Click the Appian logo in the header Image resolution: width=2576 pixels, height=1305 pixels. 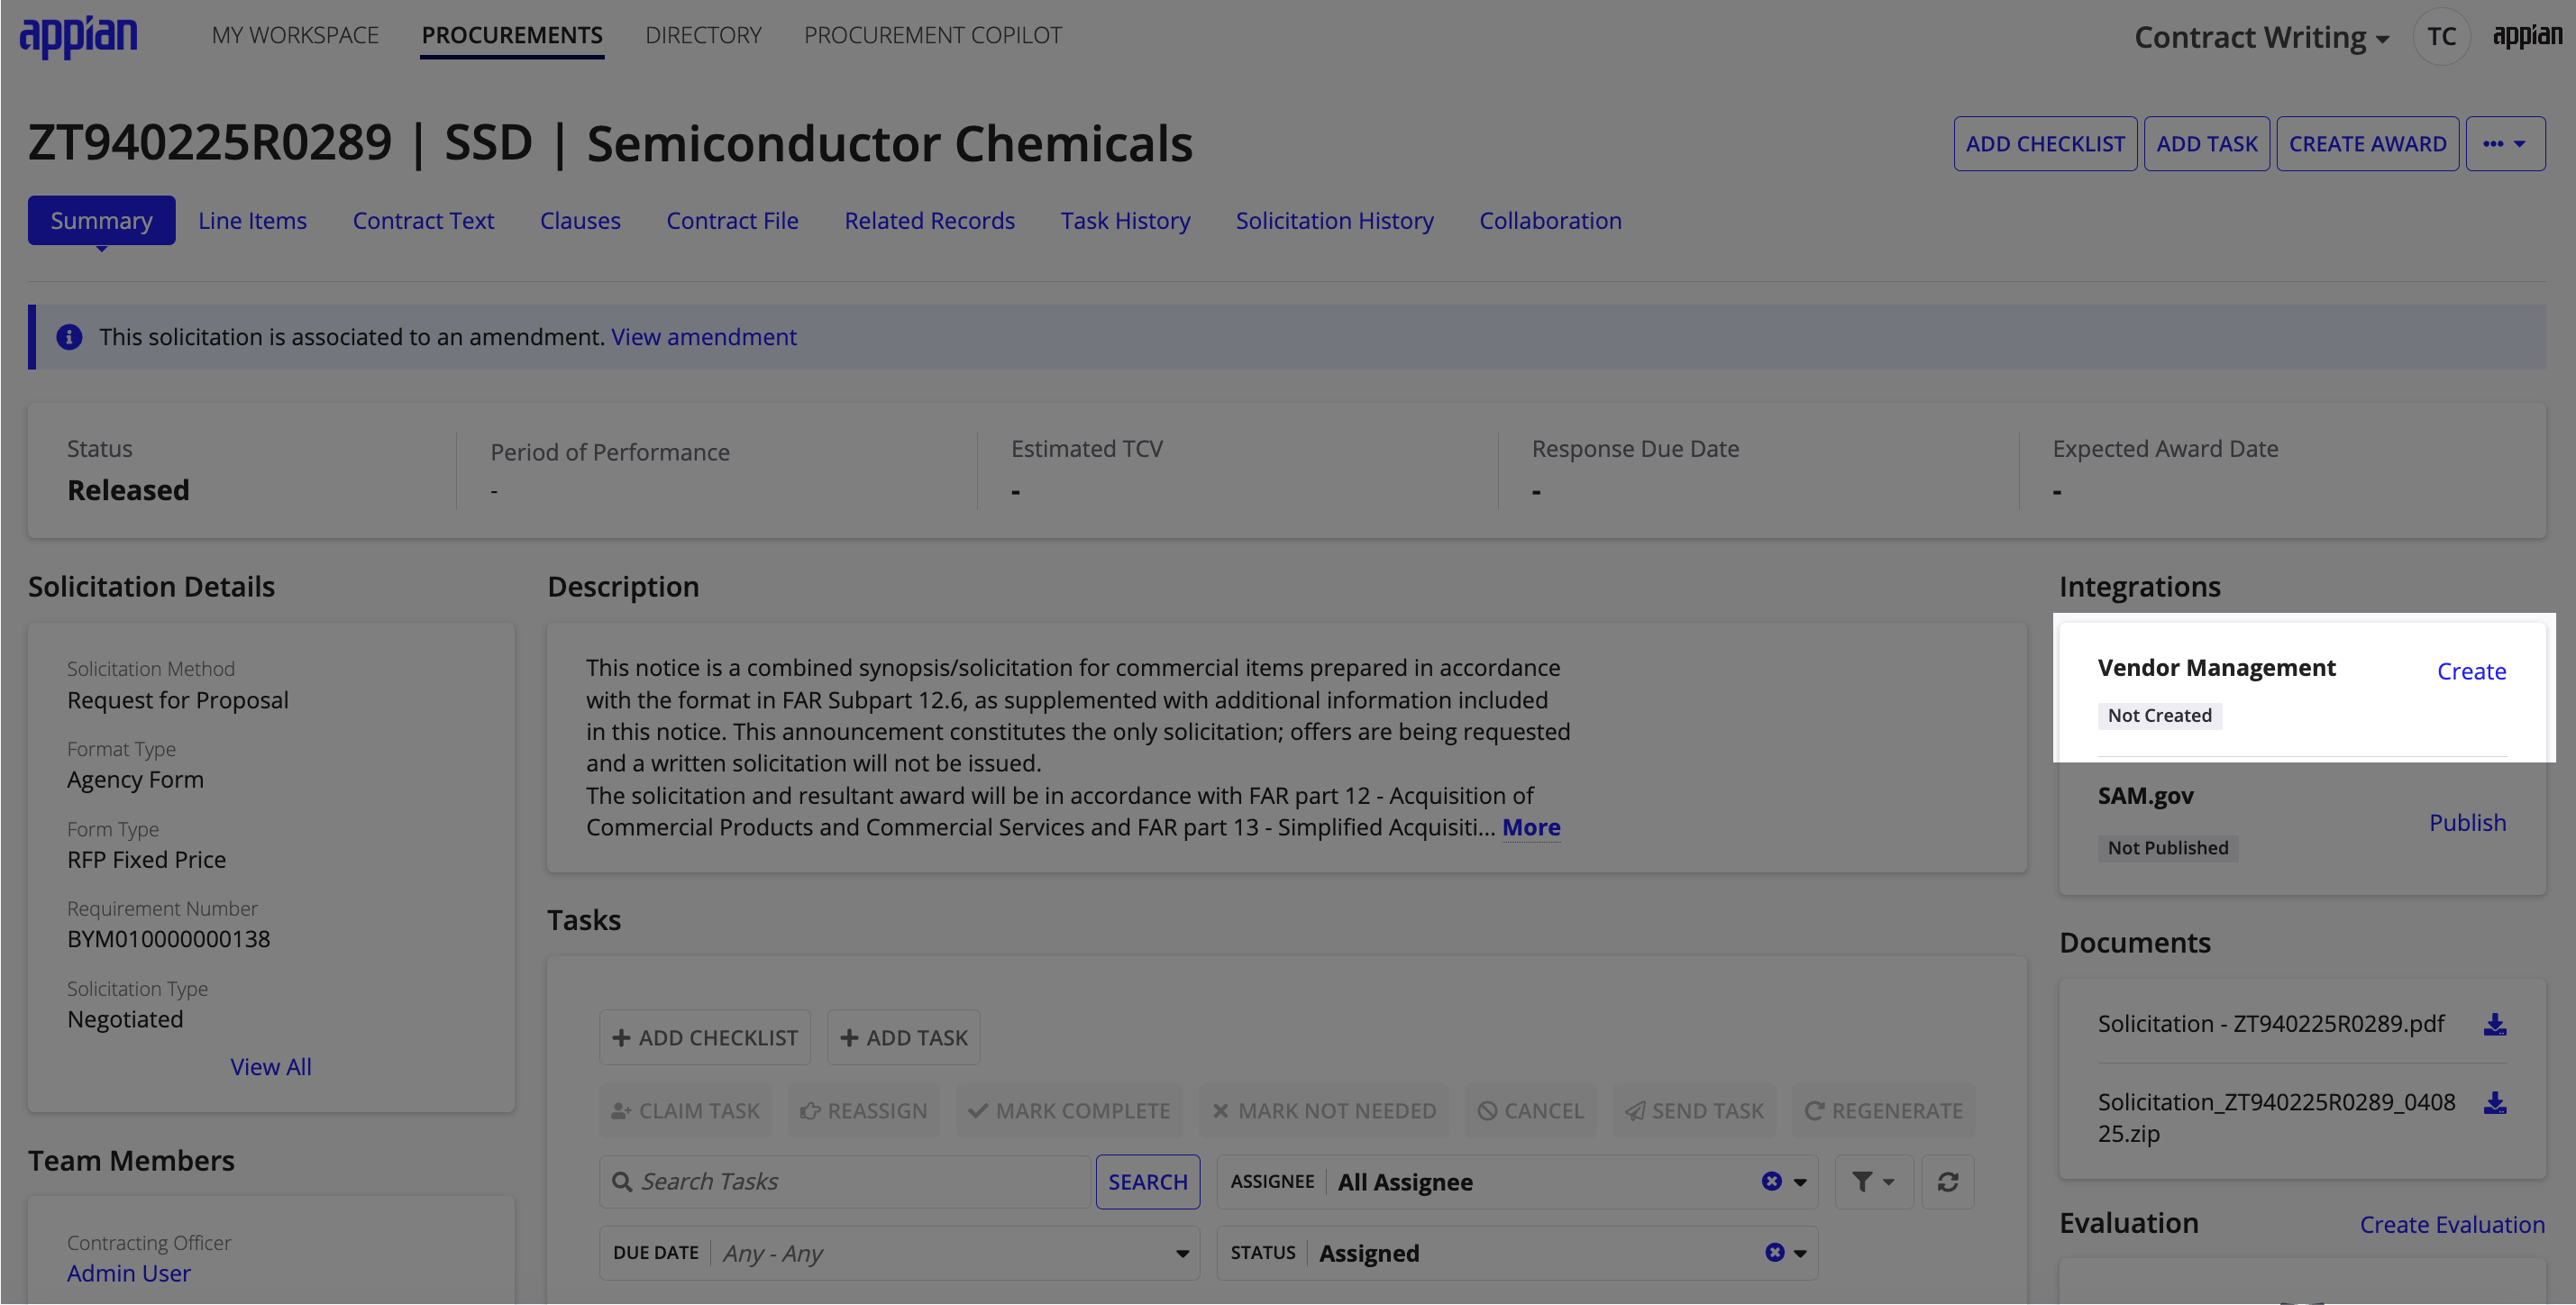[x=78, y=37]
